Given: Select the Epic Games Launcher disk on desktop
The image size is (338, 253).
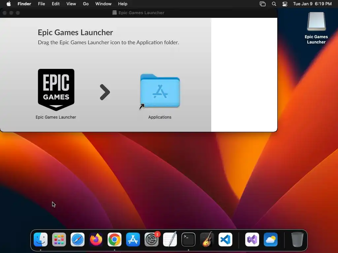Looking at the screenshot, I should coord(316,22).
